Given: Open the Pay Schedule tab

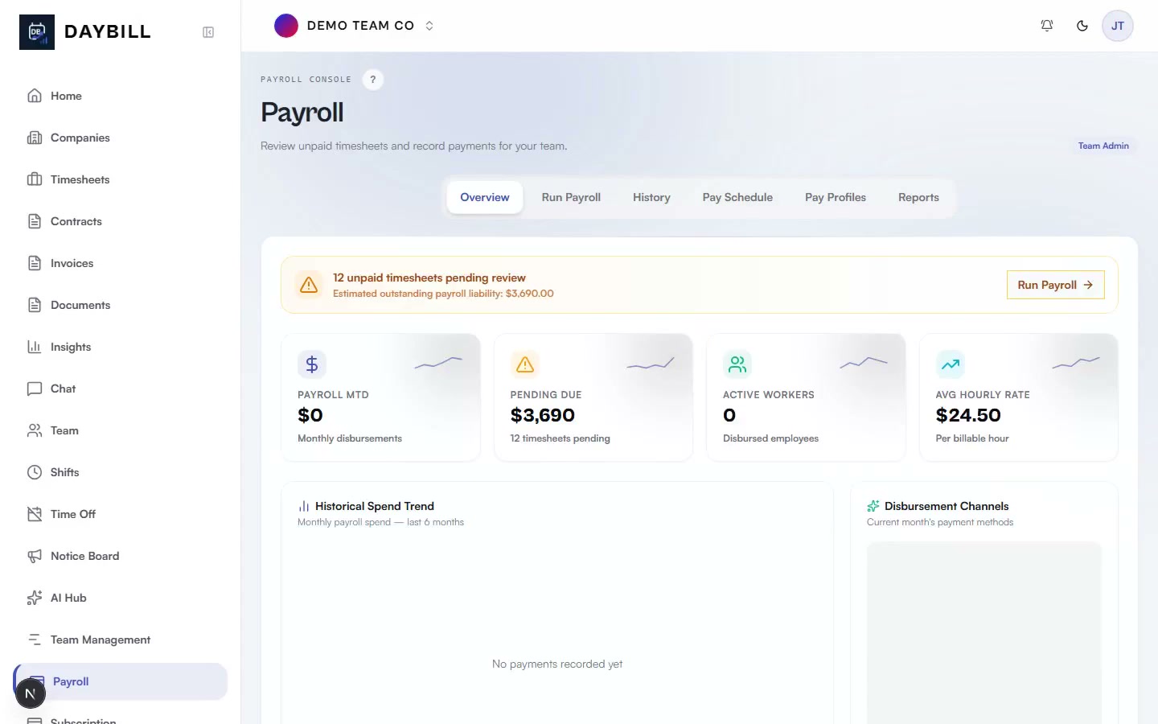Looking at the screenshot, I should pos(737,197).
